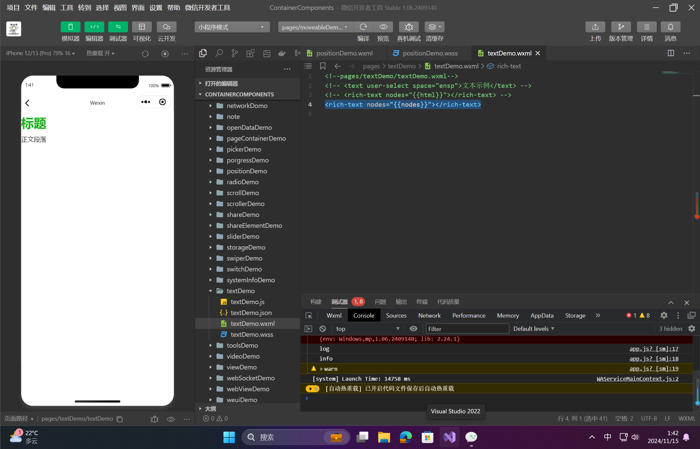Viewport: 700px width, 449px height.
Task: Click the real device debug bug icon
Action: pos(409,27)
